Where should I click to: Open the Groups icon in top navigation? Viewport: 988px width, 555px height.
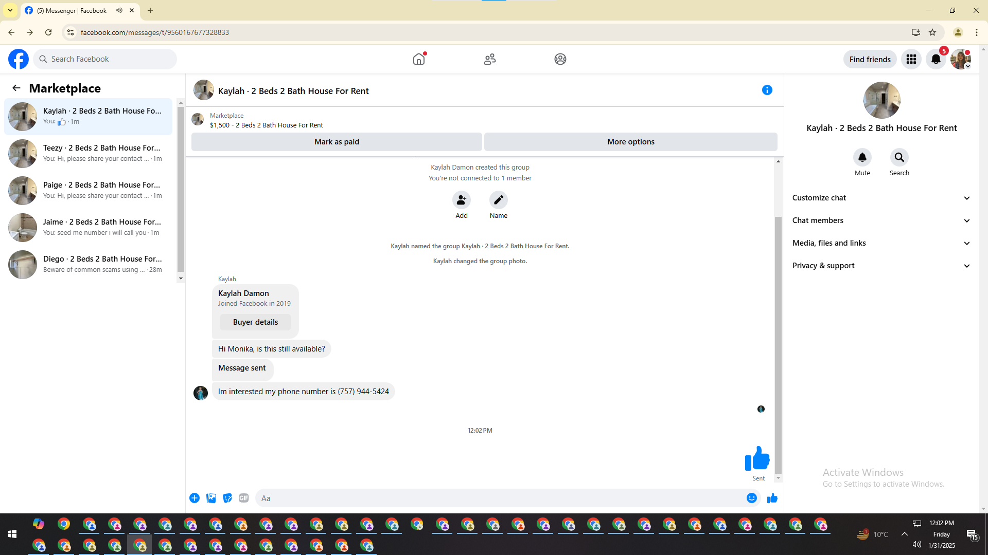click(x=560, y=59)
